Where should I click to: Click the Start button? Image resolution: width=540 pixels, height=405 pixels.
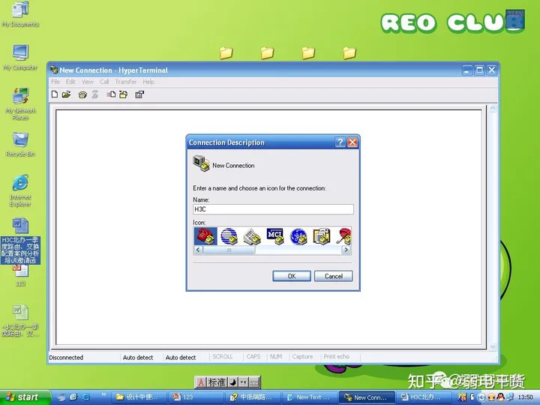(25, 397)
